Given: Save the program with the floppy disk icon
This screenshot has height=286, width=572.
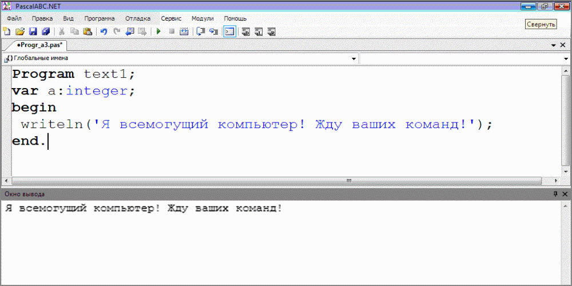Looking at the screenshot, I should (33, 31).
